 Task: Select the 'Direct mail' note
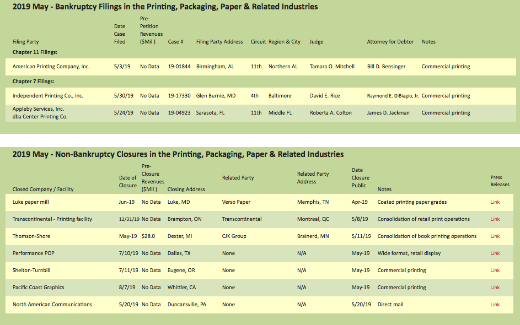pyautogui.click(x=390, y=305)
